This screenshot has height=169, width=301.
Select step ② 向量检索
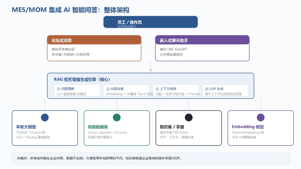[x=127, y=91]
